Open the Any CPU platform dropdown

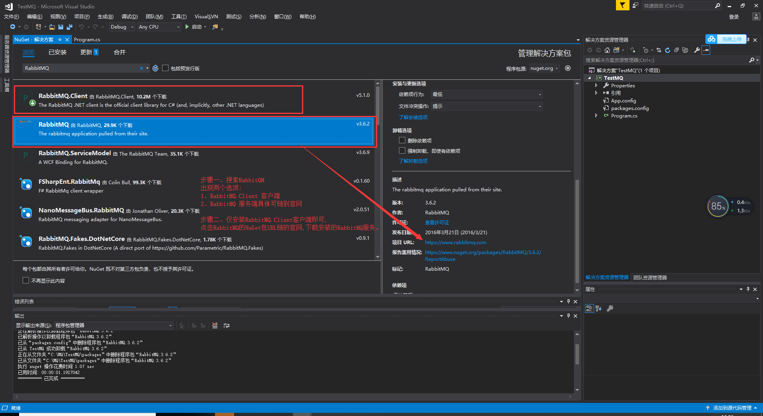pos(159,27)
